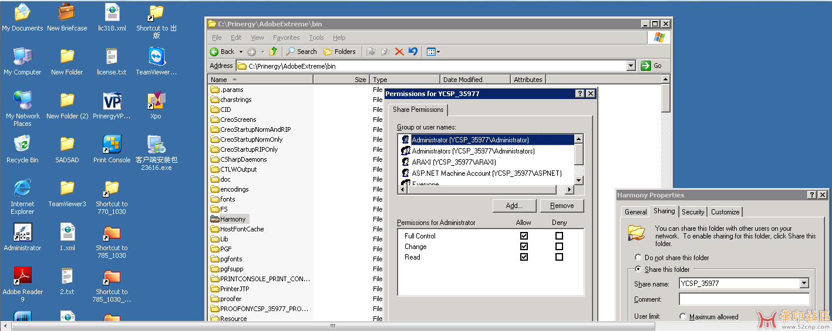The height and width of the screenshot is (331, 832).
Task: Open the My Documents desktop icon
Action: point(22,18)
